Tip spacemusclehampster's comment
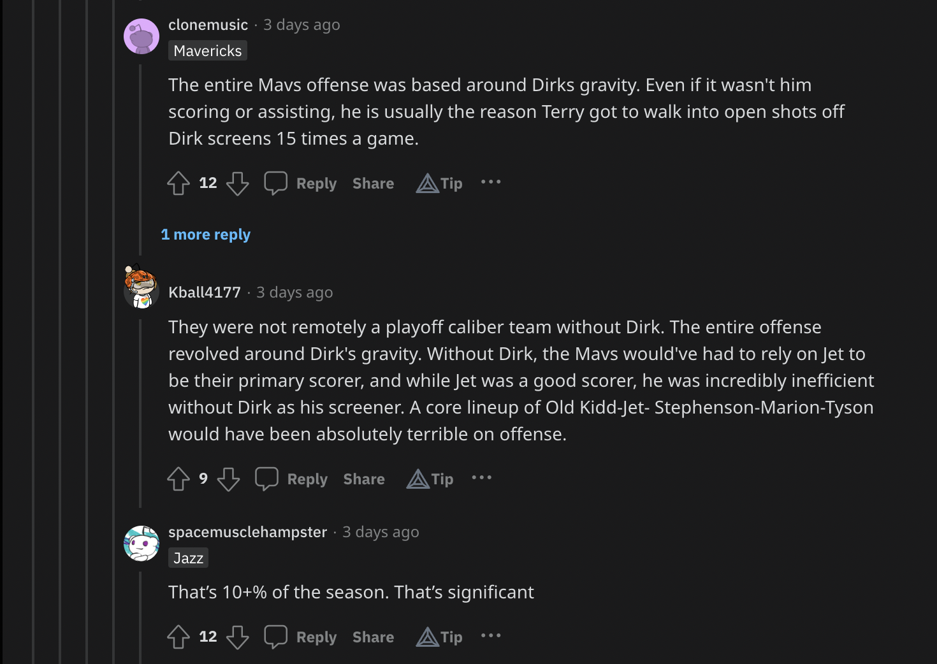Screen dimensions: 937x664 click(x=439, y=637)
